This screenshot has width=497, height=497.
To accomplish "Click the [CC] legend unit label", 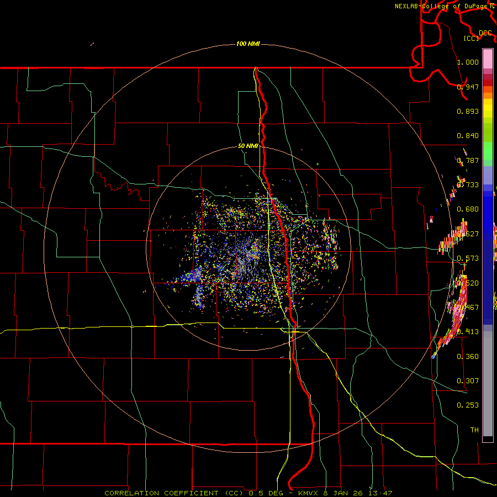I will (472, 38).
